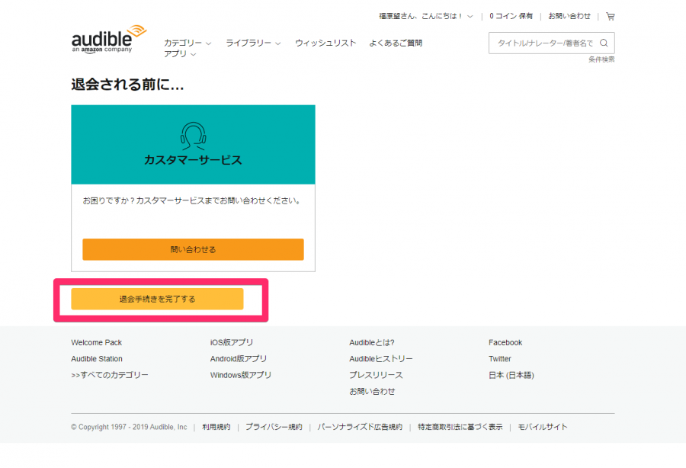Open the Facebook footer link
This screenshot has height=468, width=686.
(505, 342)
